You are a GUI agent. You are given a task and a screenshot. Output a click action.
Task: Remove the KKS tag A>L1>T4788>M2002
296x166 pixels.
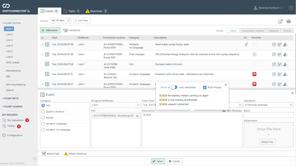(137, 116)
